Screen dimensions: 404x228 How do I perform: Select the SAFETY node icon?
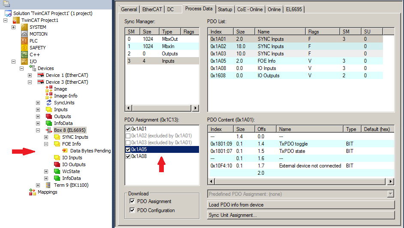click(x=24, y=48)
